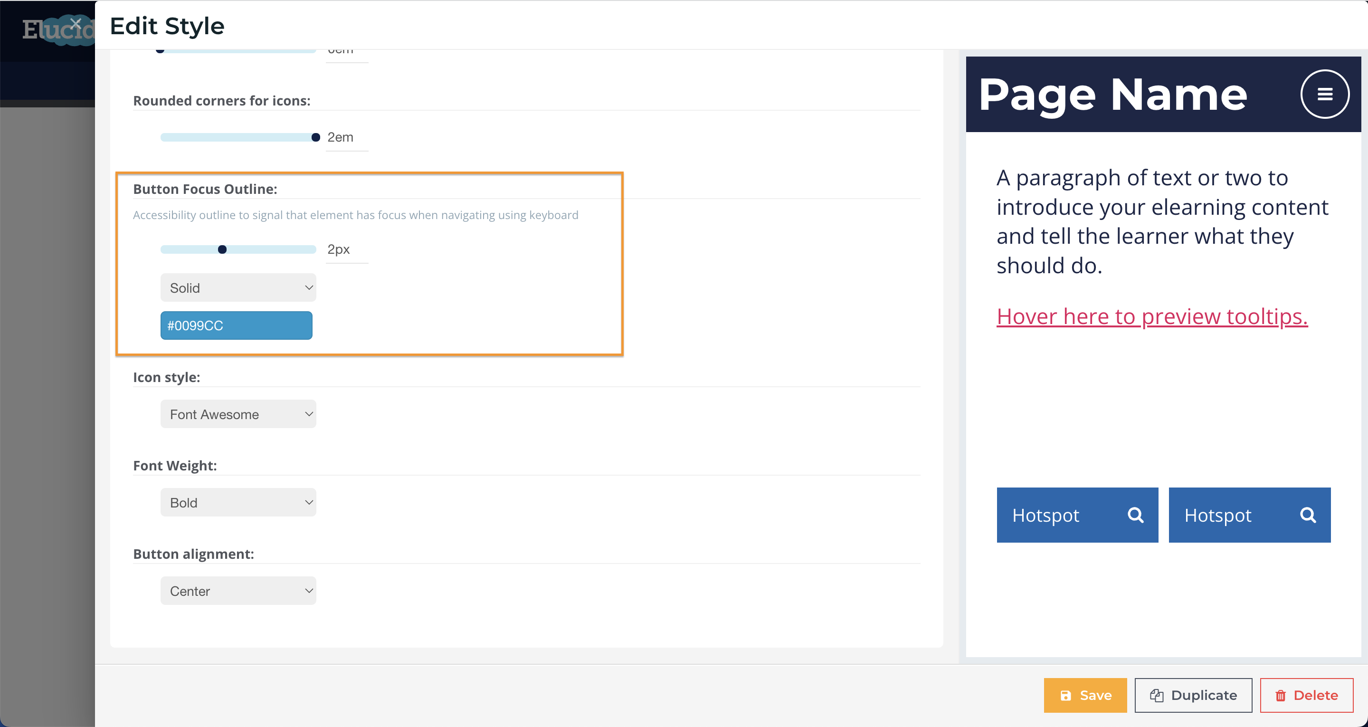The image size is (1368, 727).
Task: Click the first Hotspot magnifier icon
Action: (x=1135, y=515)
